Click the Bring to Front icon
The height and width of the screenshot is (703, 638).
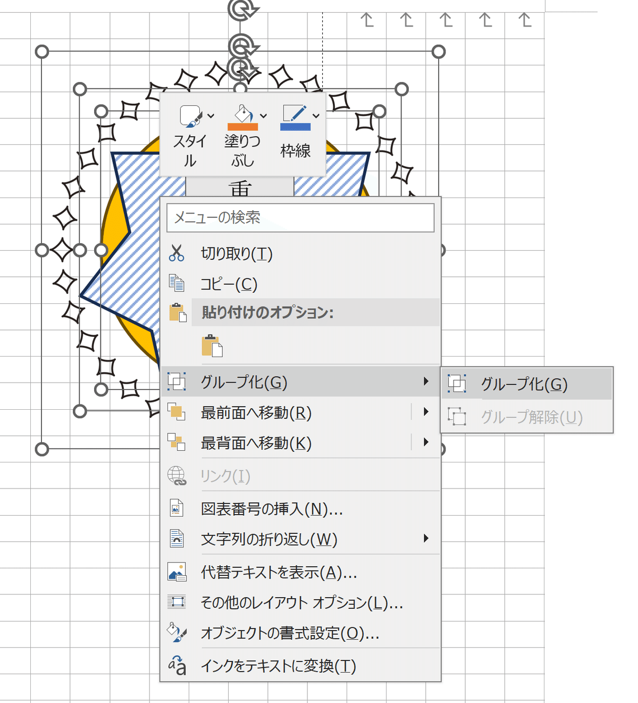pyautogui.click(x=176, y=412)
